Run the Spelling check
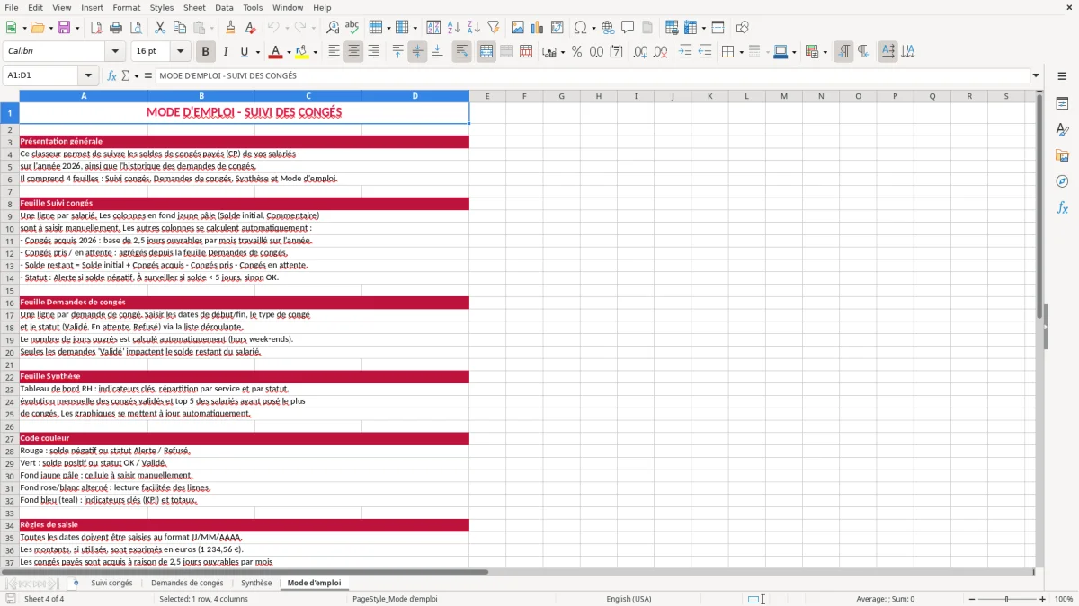 352,28
